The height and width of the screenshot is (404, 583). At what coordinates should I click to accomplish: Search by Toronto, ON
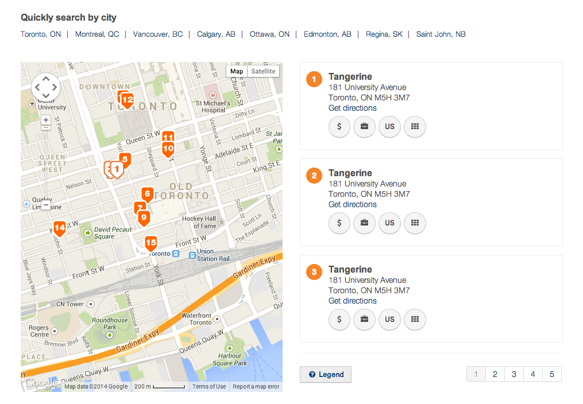click(41, 34)
